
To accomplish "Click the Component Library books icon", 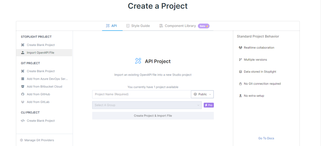I will tap(161, 26).
